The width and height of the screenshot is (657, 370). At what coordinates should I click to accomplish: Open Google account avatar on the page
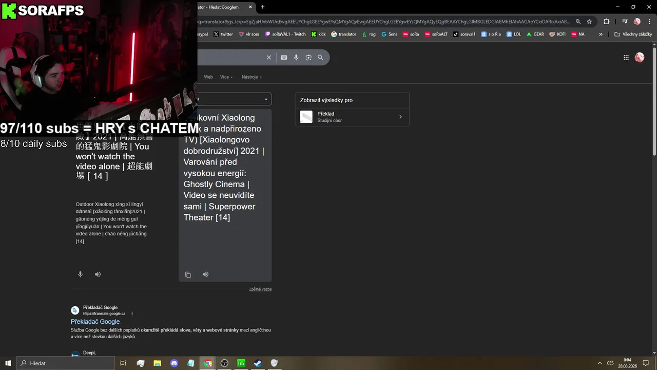pos(640,58)
